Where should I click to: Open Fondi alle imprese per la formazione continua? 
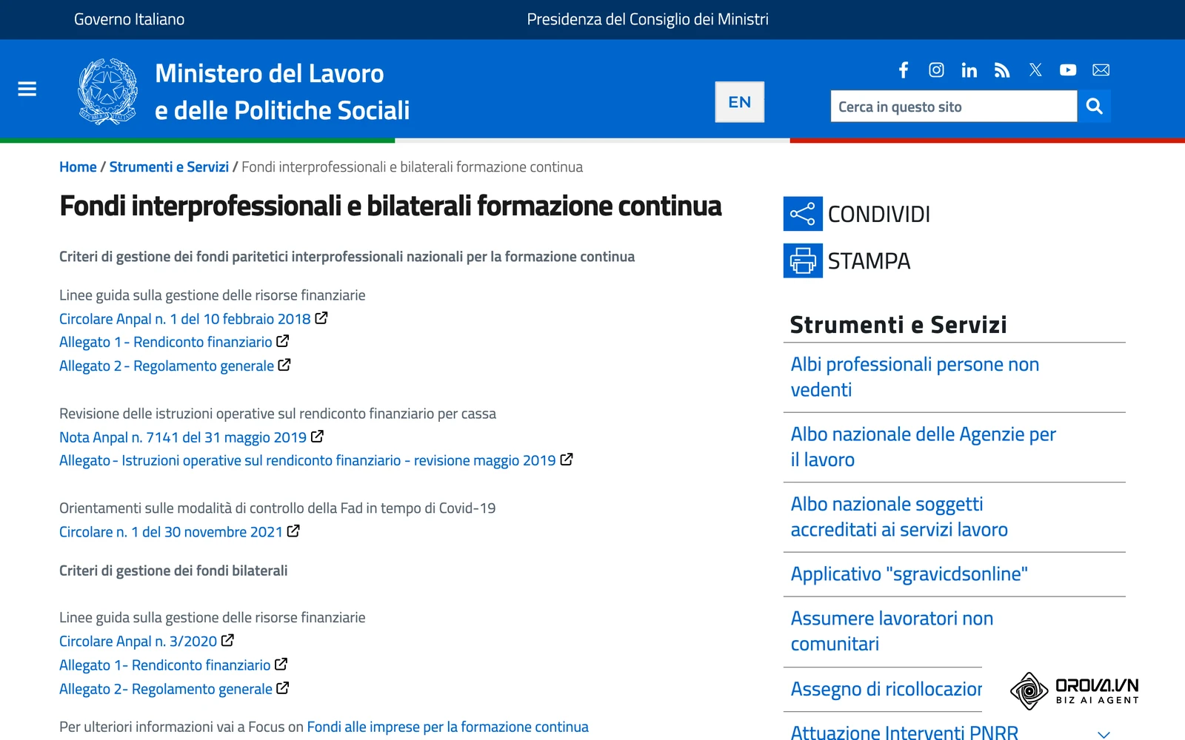tap(447, 727)
